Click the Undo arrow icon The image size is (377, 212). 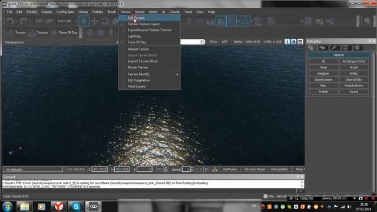pyautogui.click(x=10, y=21)
